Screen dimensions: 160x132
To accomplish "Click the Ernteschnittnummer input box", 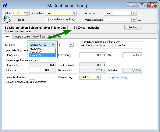I will click(32, 77).
